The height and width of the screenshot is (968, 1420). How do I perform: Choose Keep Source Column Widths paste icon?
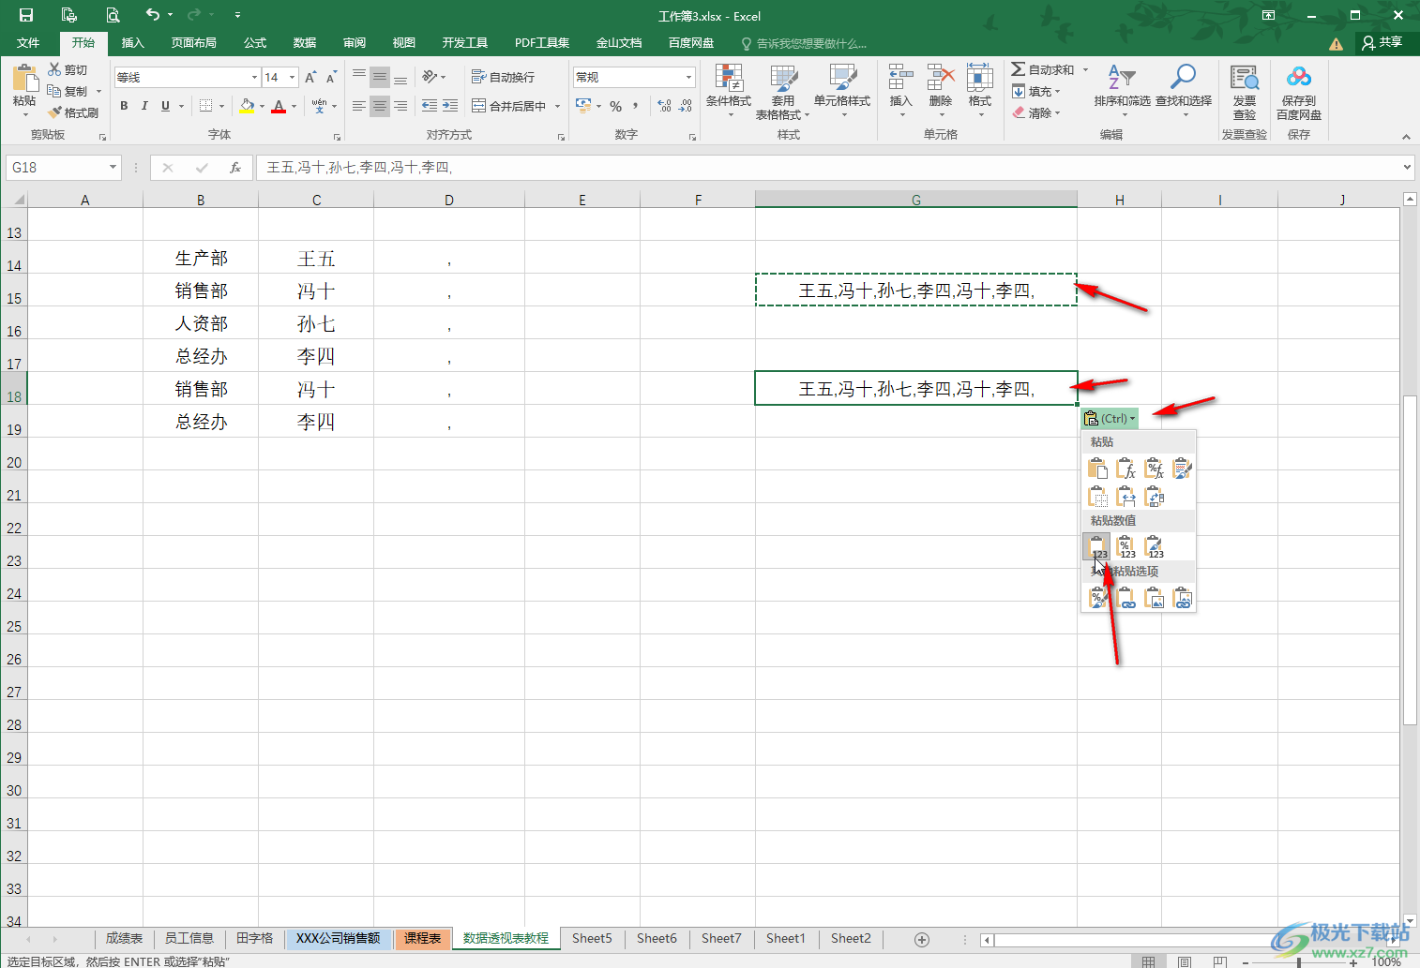click(x=1125, y=497)
